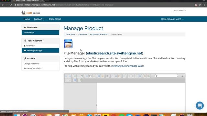Click the File Manager drawer icon image
The width and height of the screenshot is (207, 116).
[68, 44]
